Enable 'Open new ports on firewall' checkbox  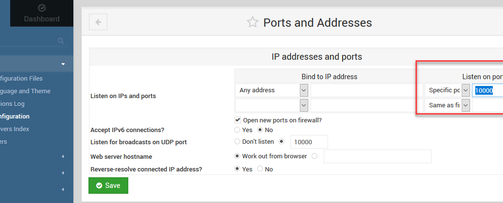238,120
